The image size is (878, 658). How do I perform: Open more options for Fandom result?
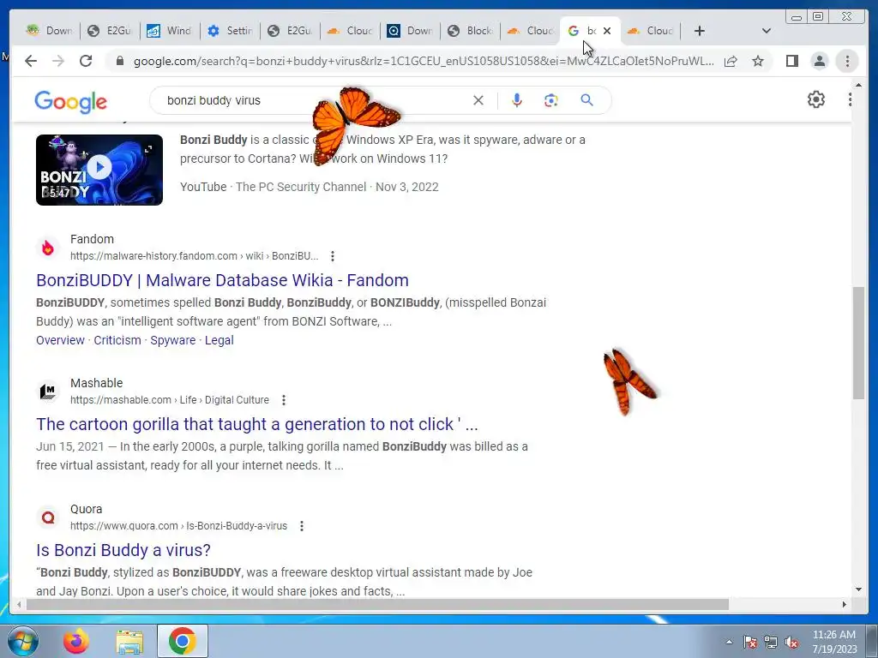pyautogui.click(x=333, y=256)
